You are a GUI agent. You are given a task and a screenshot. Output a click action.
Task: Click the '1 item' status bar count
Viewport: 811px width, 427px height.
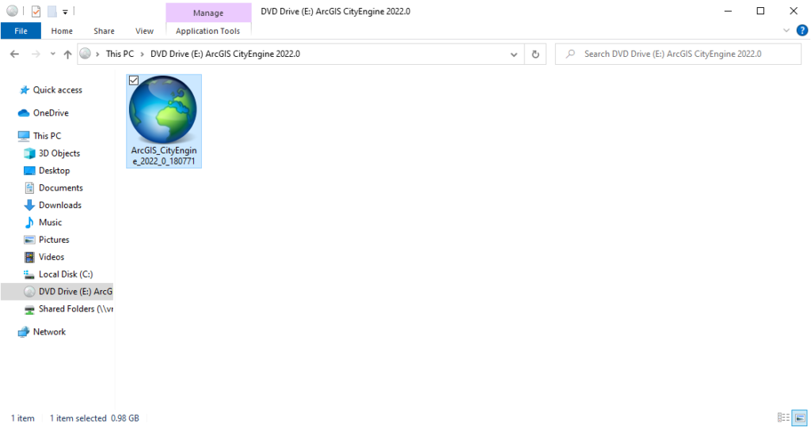[23, 418]
